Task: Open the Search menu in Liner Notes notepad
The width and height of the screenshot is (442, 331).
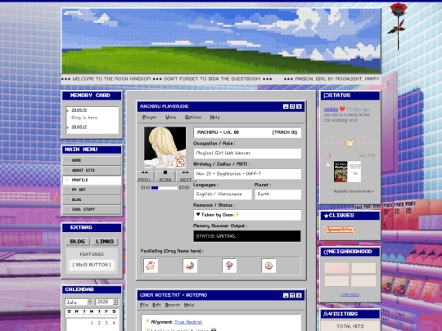Action: tap(172, 305)
